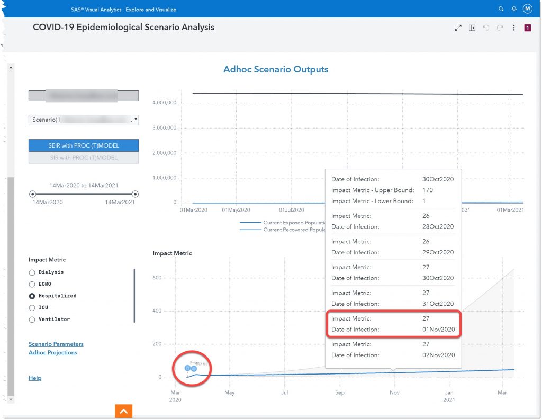Switch to SIR with PROC (T)MODEL

point(84,158)
